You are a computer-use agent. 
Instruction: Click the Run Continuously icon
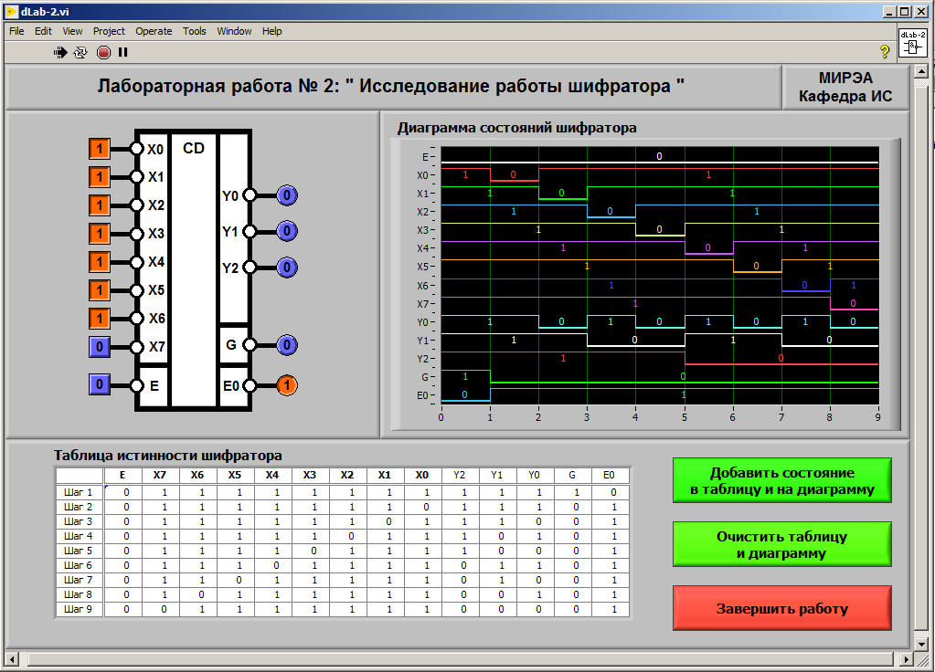(x=80, y=53)
